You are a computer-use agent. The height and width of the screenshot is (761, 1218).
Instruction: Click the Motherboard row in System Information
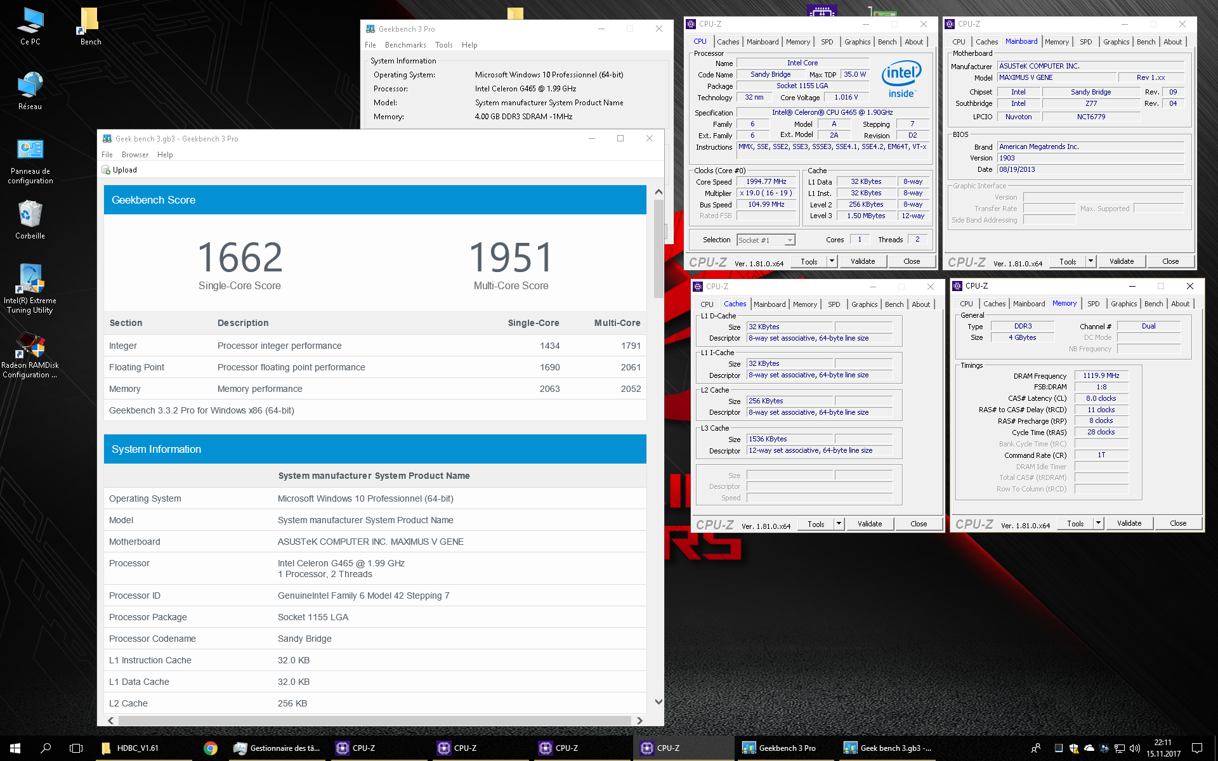point(375,542)
